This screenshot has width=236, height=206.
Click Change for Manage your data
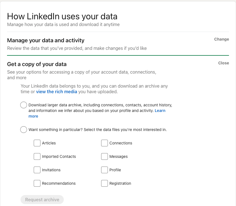221,39
